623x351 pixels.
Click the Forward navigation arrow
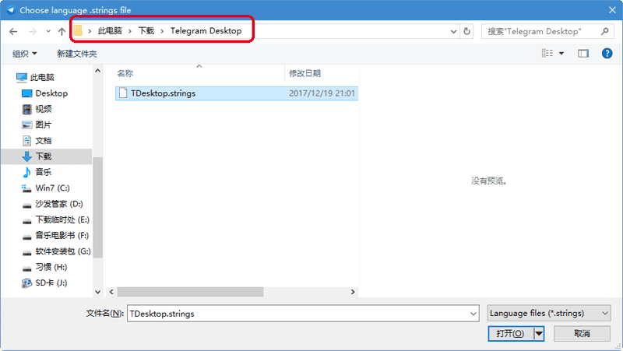[x=33, y=31]
